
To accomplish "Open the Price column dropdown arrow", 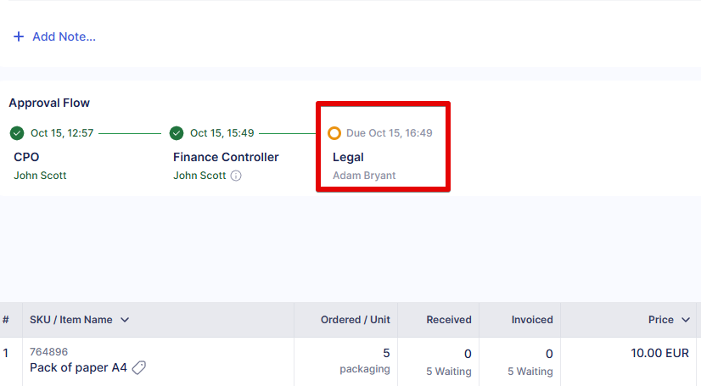I will (x=685, y=320).
